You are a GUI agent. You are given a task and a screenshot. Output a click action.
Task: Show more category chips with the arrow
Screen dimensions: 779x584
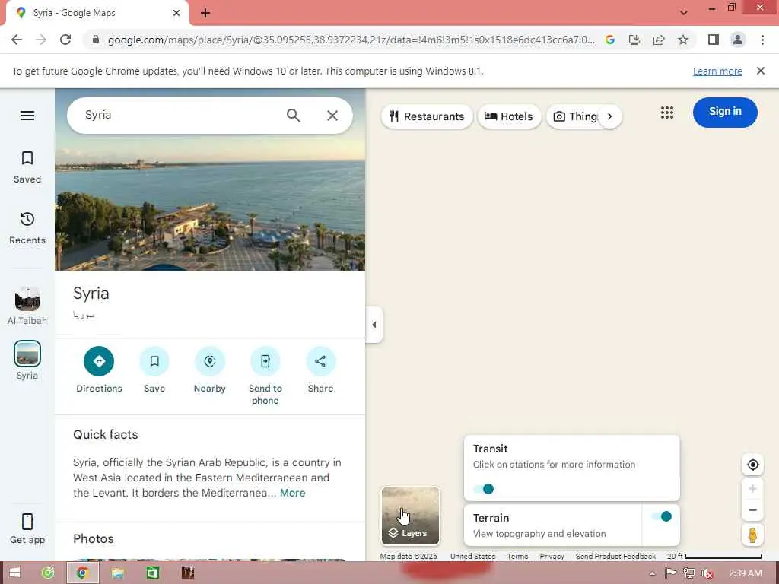coord(609,116)
